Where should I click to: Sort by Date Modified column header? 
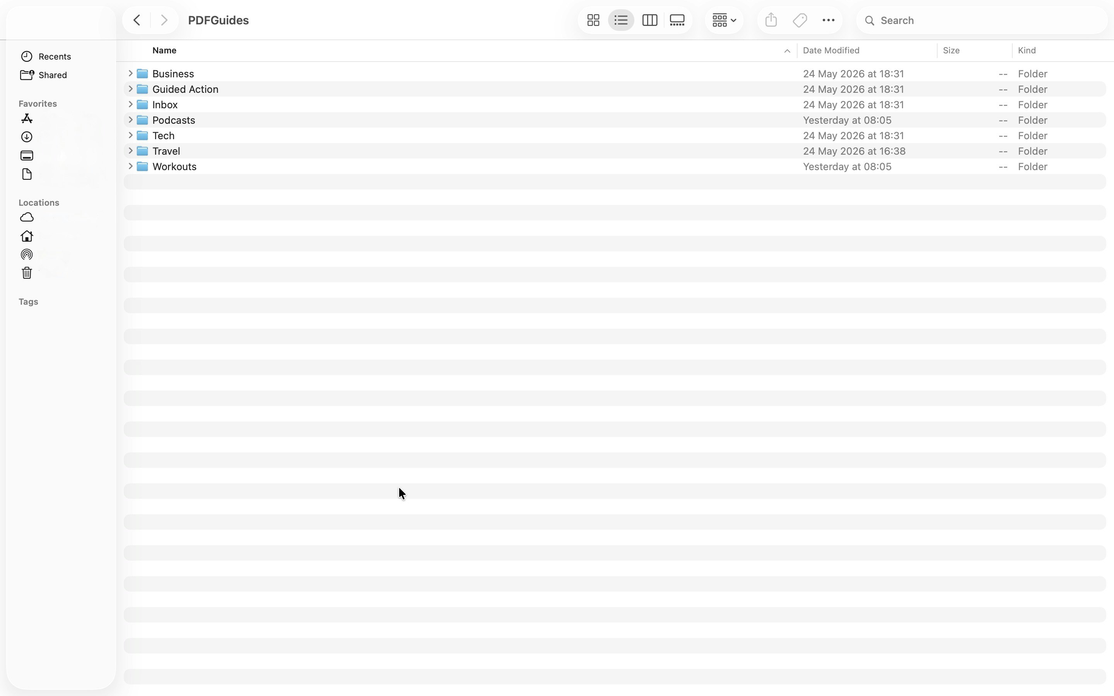point(831,51)
